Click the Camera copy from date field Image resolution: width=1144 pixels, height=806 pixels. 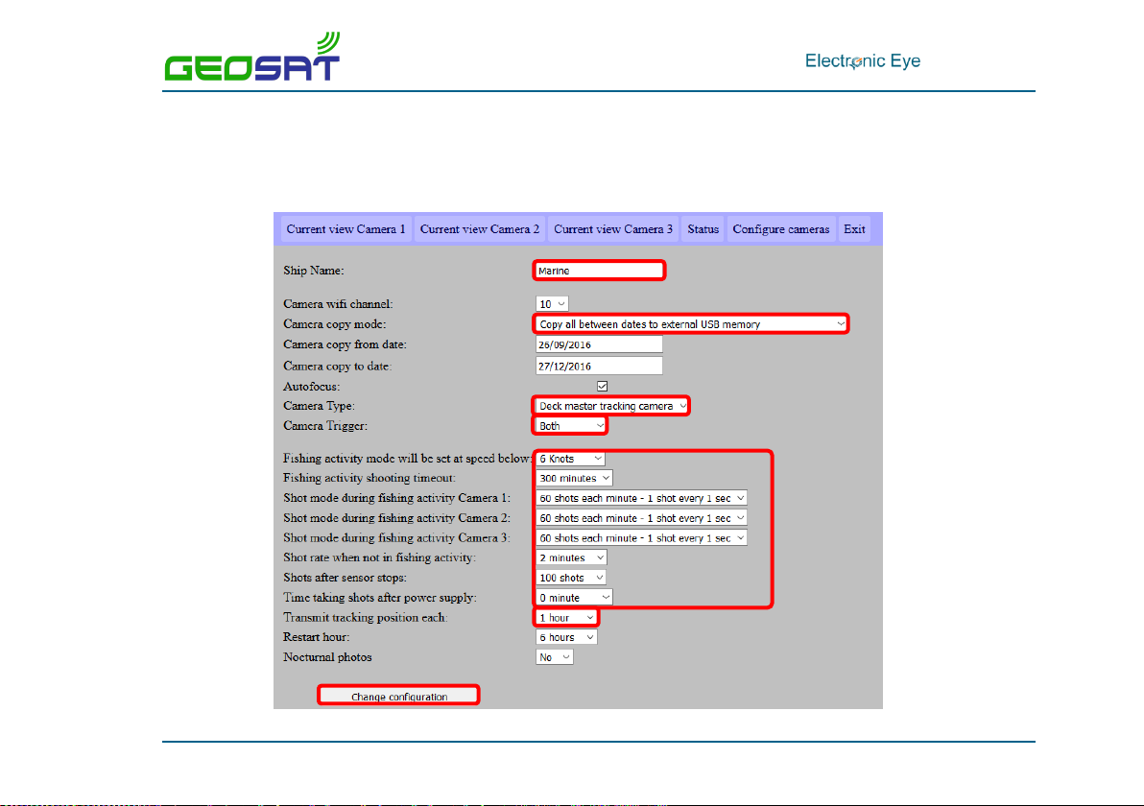[599, 344]
